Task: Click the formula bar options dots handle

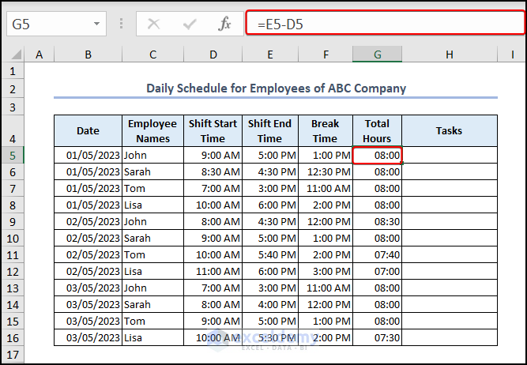Action: point(121,24)
